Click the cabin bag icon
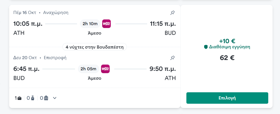Image resolution: width=280 pixels, height=114 pixels. [33, 98]
